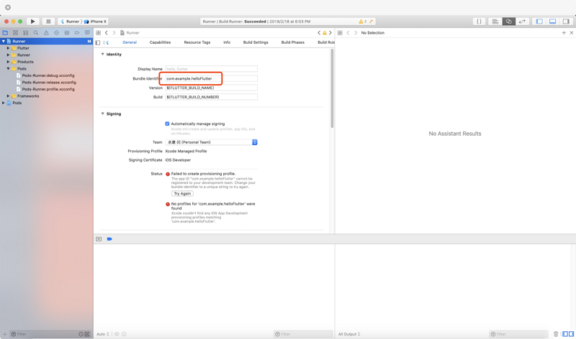Viewport: 576px width, 339px height.
Task: Open the Report navigator icon
Action: pyautogui.click(x=87, y=32)
